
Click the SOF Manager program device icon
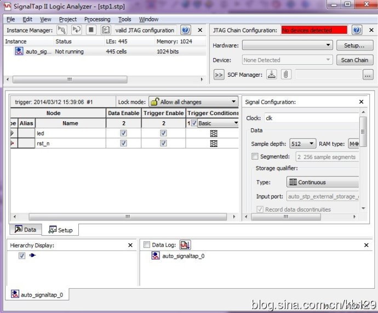point(271,75)
